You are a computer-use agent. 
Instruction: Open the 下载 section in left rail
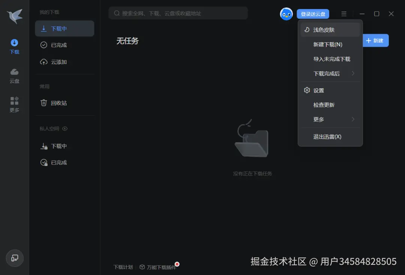[15, 46]
